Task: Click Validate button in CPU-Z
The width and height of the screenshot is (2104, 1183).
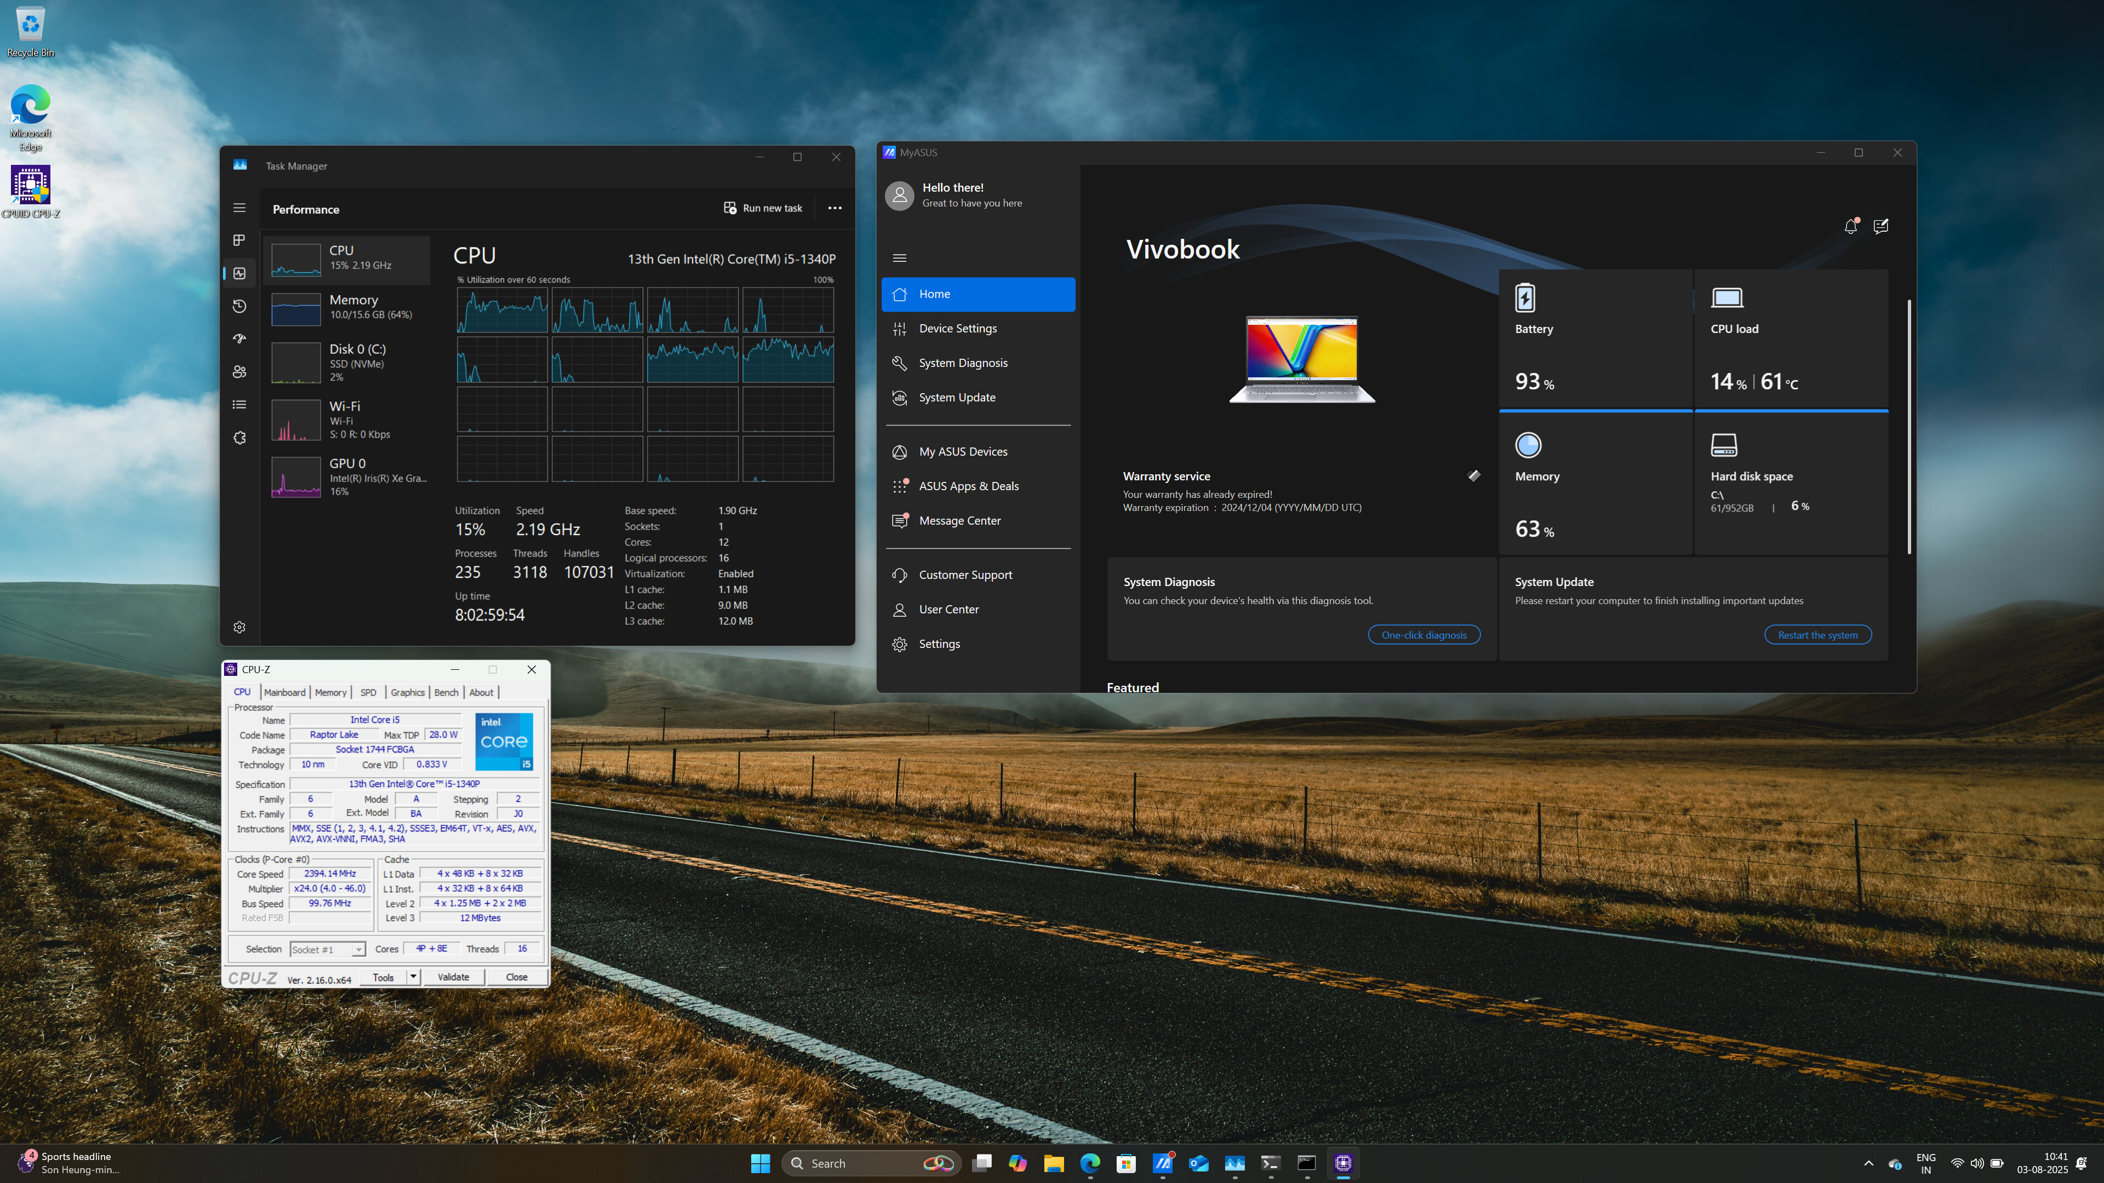Action: pos(453,977)
